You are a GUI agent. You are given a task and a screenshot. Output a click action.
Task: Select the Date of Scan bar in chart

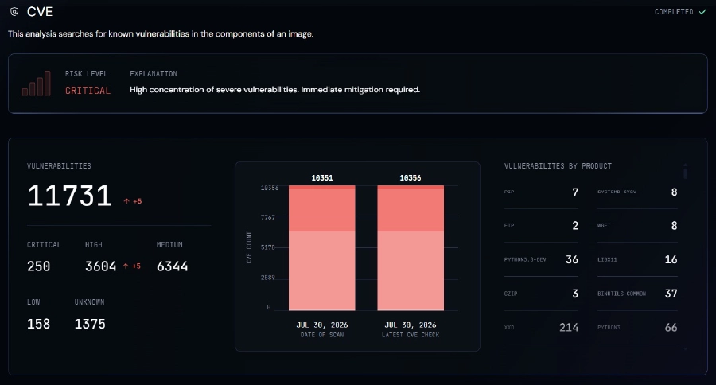point(322,248)
